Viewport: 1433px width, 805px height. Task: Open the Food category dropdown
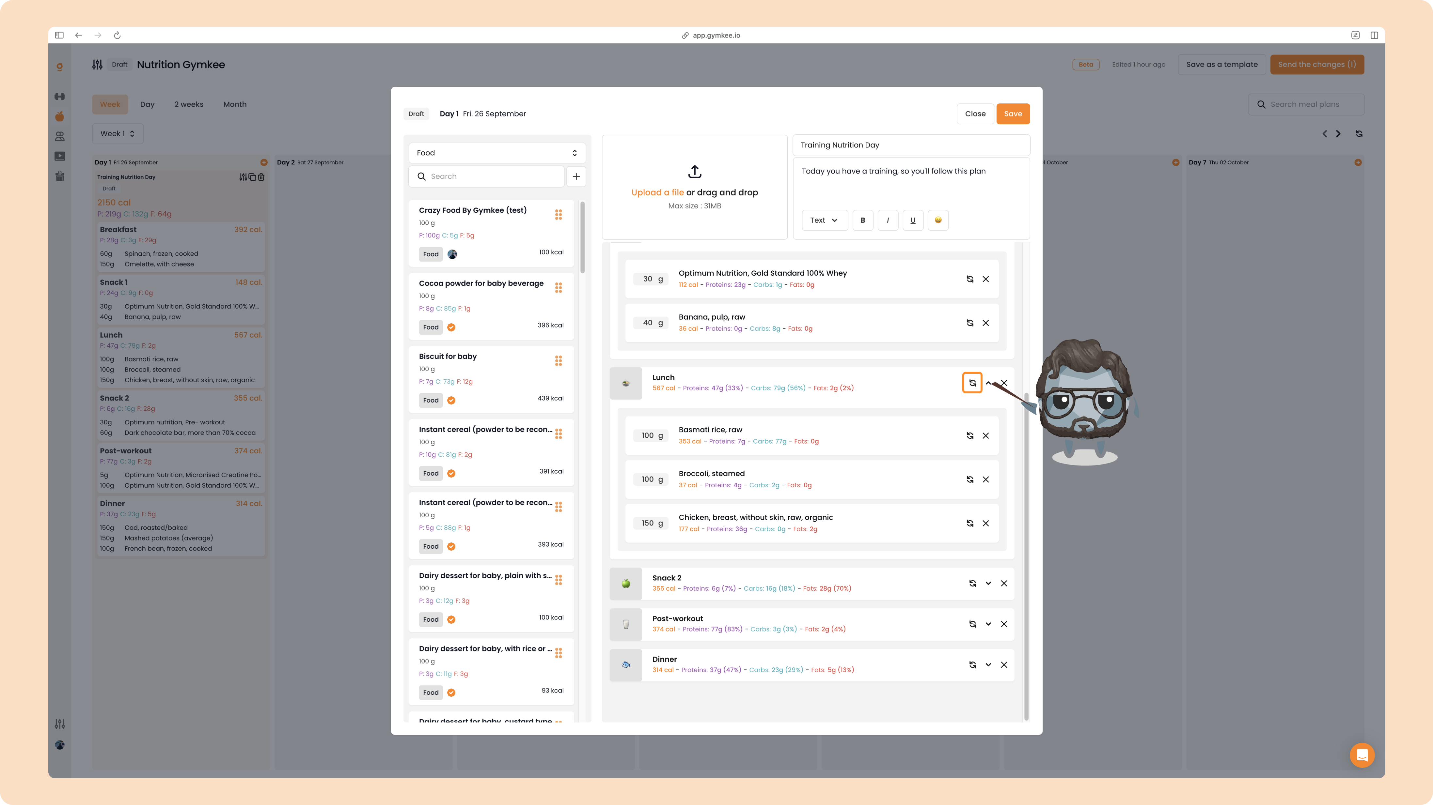(497, 153)
